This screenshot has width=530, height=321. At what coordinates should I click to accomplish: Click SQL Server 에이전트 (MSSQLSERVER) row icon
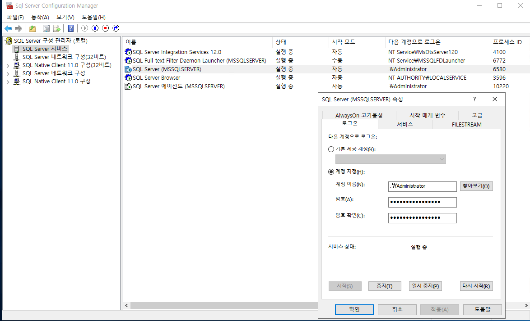point(128,86)
